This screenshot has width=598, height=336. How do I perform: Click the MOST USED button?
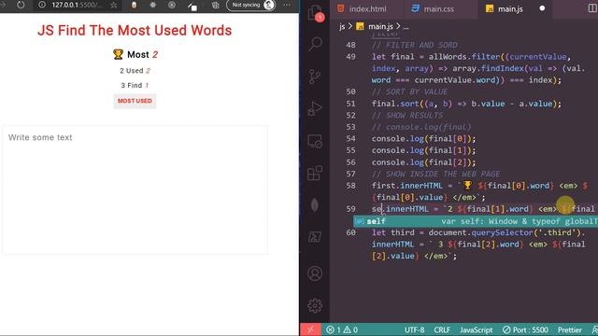[135, 101]
